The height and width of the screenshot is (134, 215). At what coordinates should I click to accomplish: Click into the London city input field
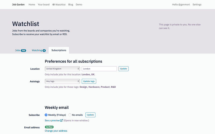[99, 69]
